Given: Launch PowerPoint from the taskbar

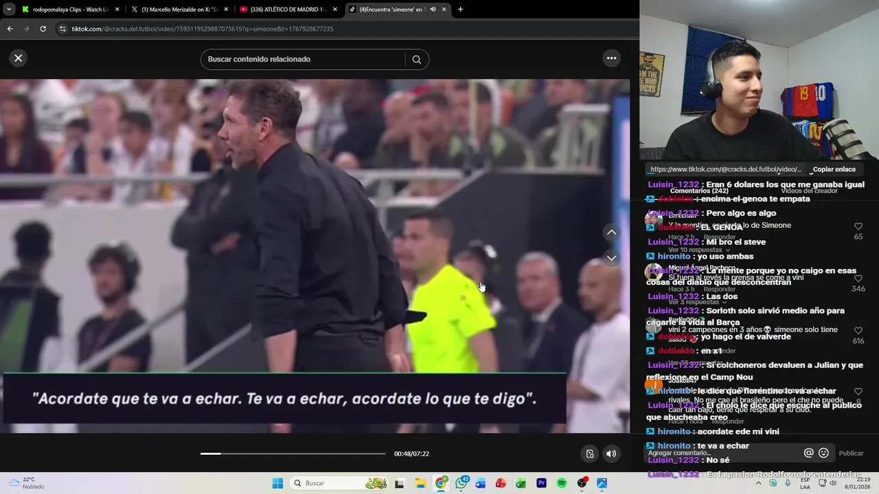Looking at the screenshot, I should 501,483.
